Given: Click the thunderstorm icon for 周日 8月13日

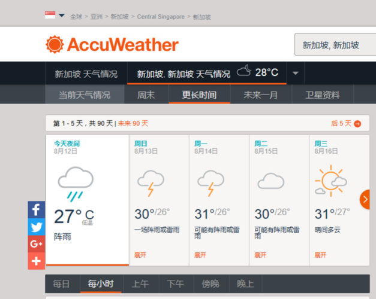Looking at the screenshot, I should coord(151,183).
